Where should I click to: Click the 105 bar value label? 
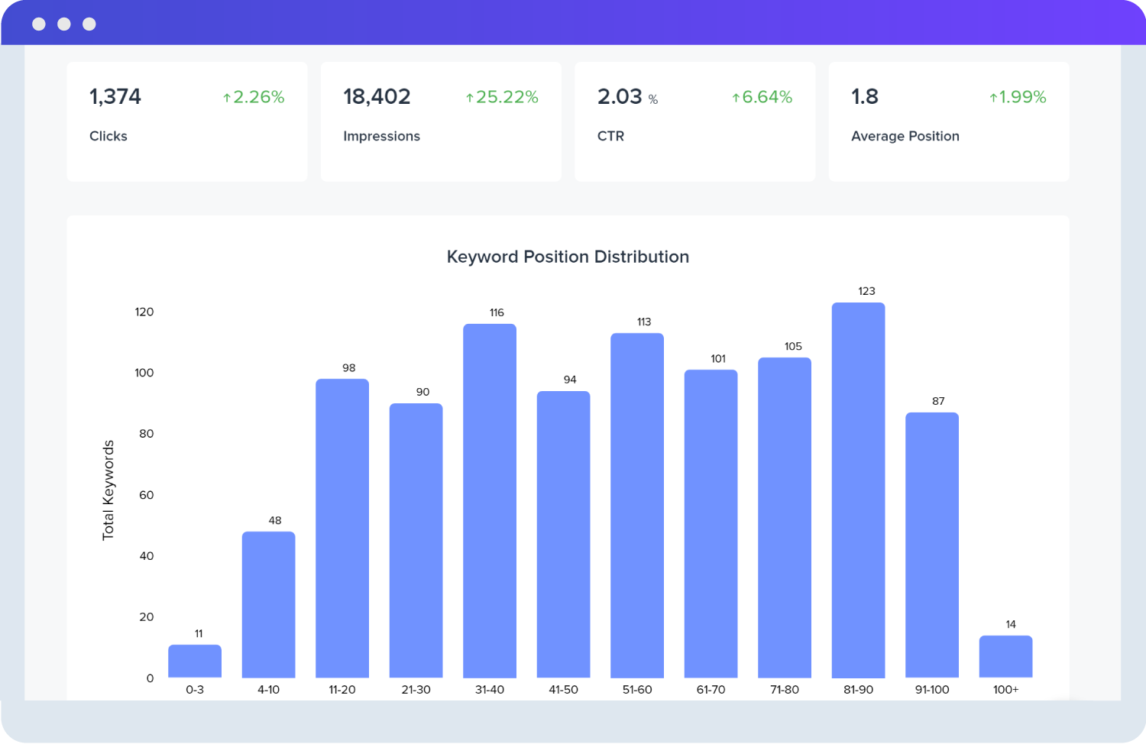(x=793, y=346)
